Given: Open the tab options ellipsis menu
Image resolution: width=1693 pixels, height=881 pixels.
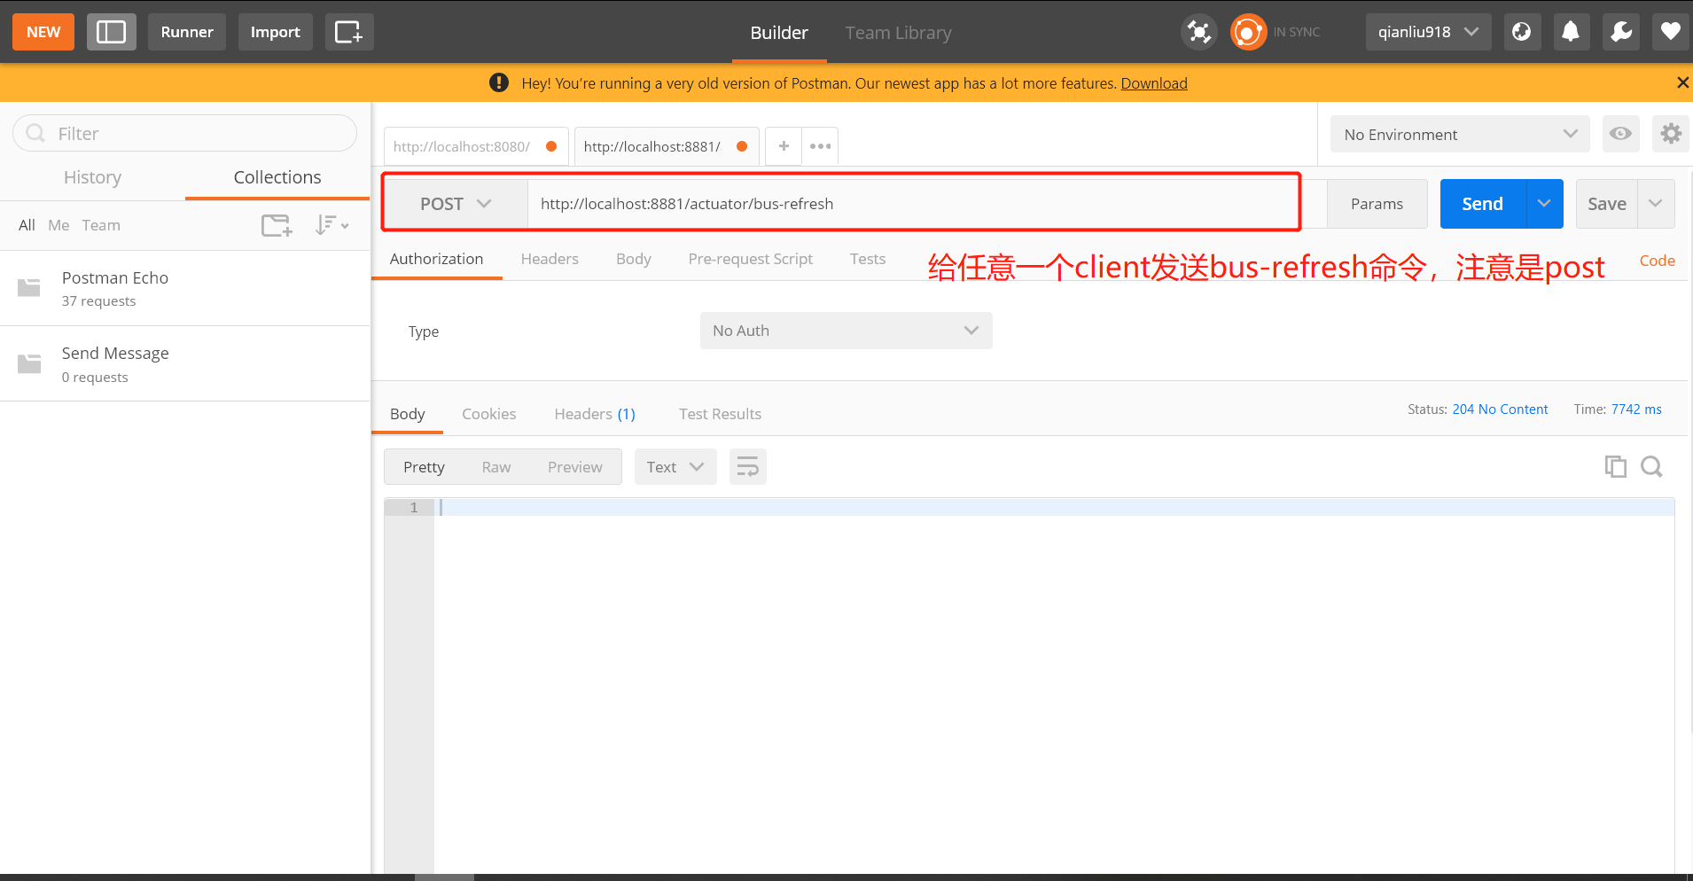Looking at the screenshot, I should tap(821, 146).
